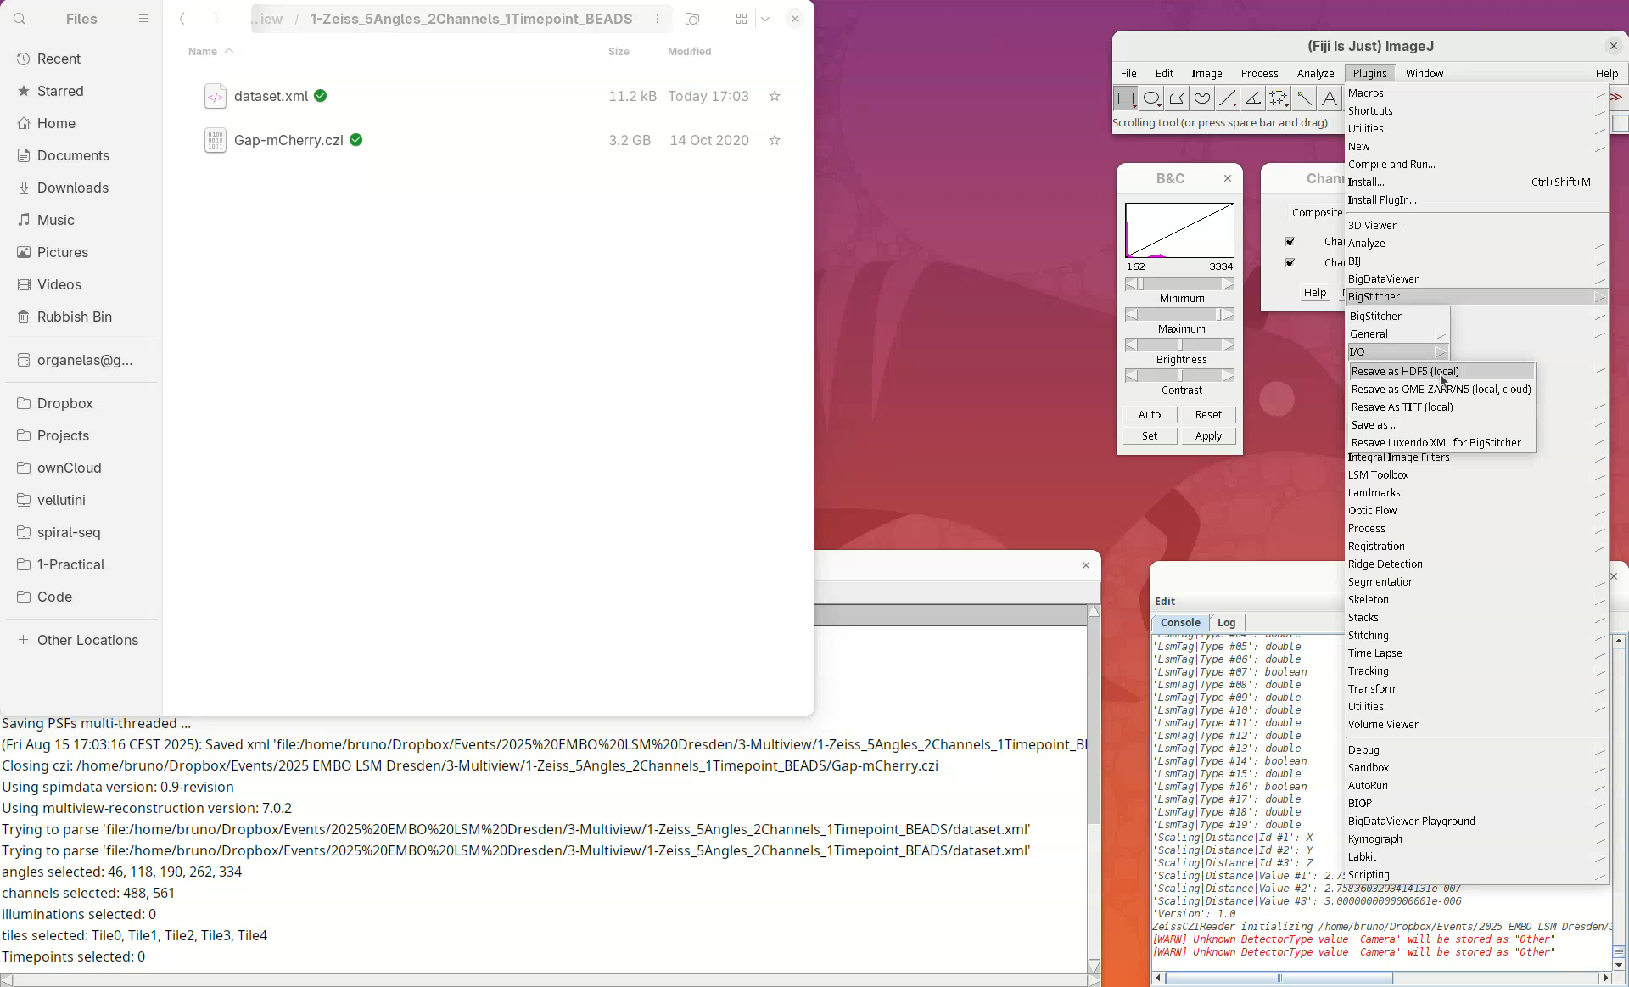Select the Oval selection tool
This screenshot has height=987, width=1629.
click(x=1151, y=98)
